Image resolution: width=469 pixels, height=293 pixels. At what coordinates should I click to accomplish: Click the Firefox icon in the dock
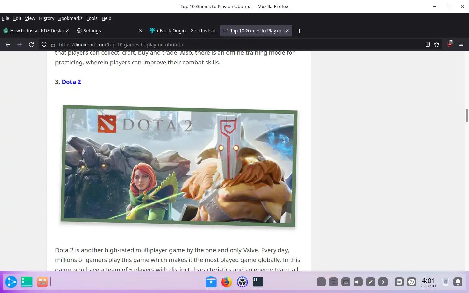click(x=227, y=282)
